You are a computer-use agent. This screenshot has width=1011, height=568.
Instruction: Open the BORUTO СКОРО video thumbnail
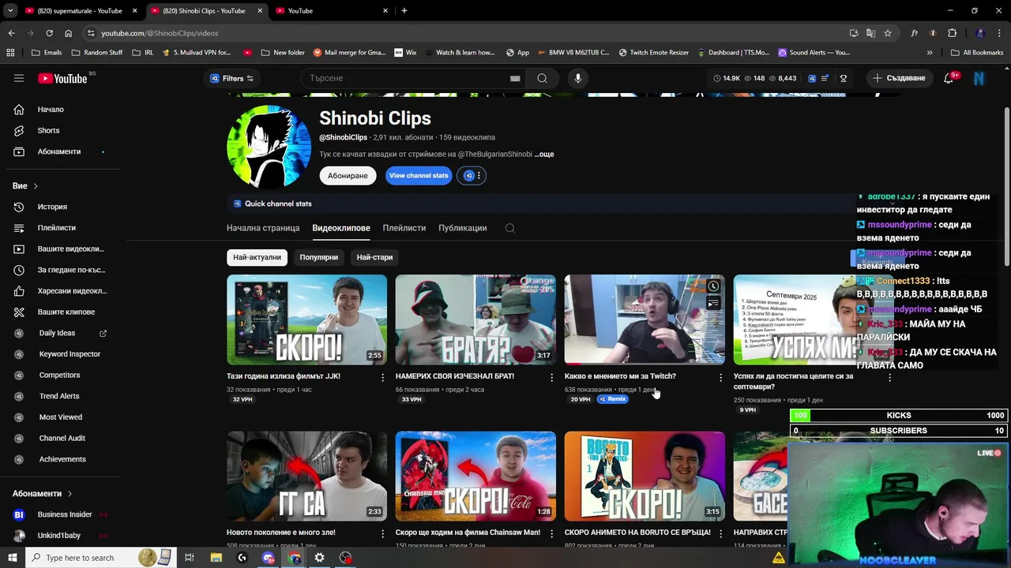coord(645,476)
